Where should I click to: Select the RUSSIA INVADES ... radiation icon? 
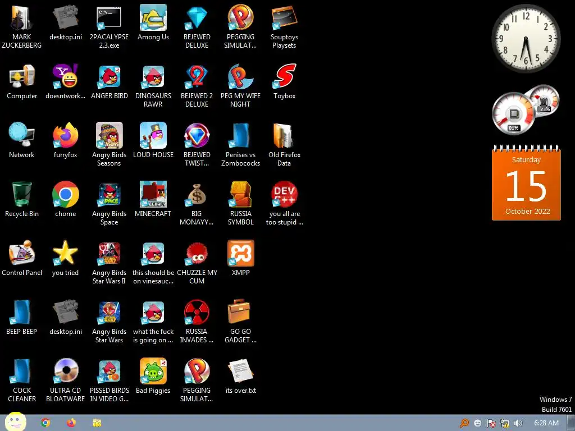(197, 313)
